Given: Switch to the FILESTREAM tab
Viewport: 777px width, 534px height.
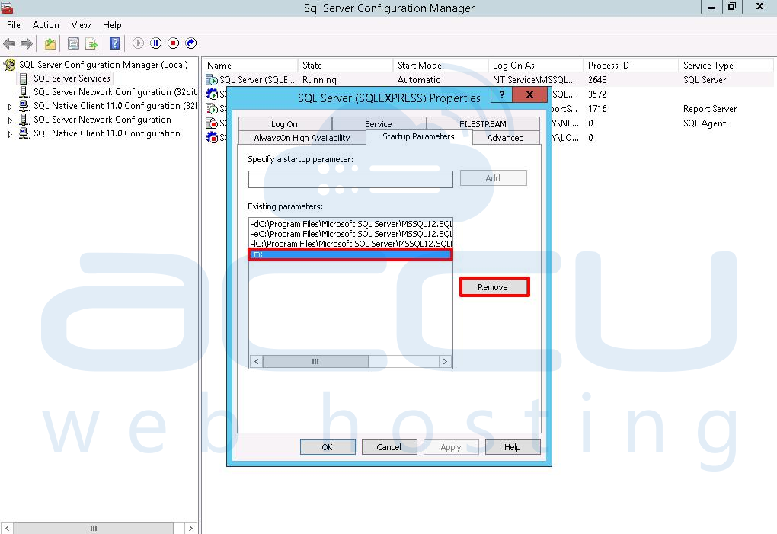Looking at the screenshot, I should tap(483, 124).
